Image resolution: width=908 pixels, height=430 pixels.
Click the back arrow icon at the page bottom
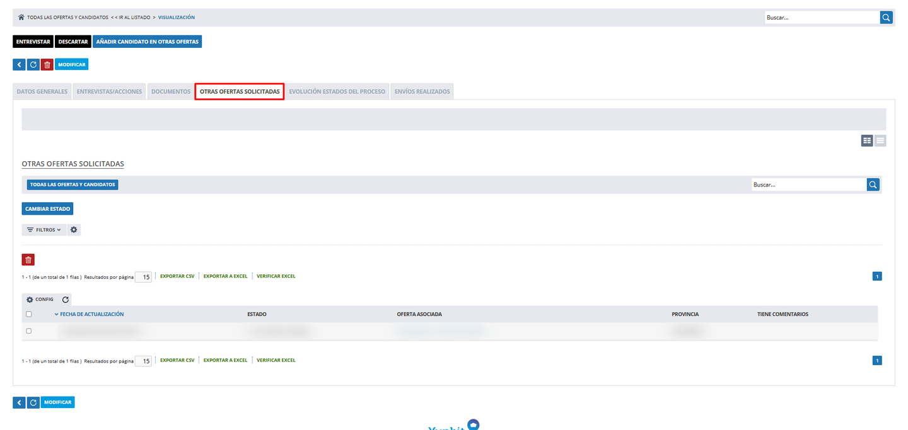tap(19, 402)
